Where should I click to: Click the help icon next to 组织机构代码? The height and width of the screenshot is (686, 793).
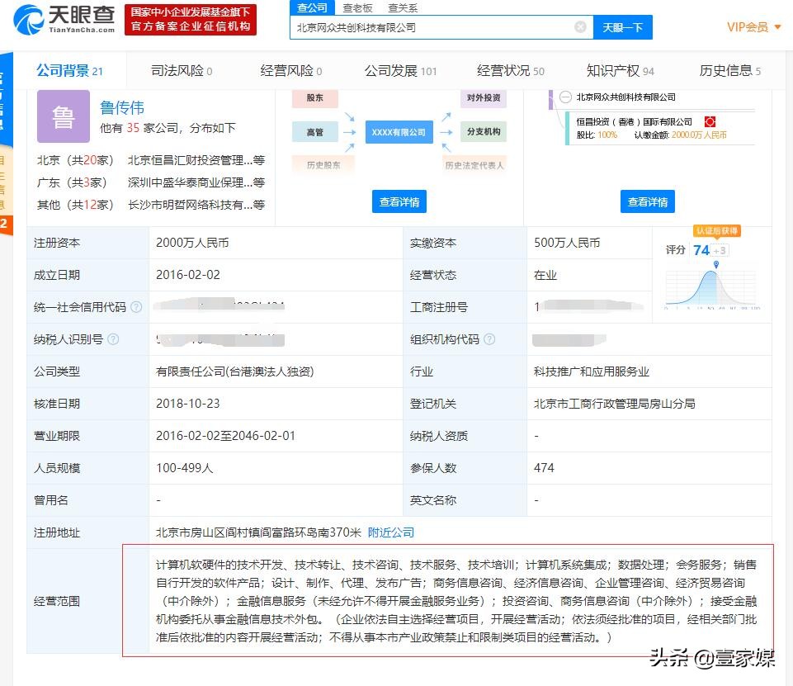pyautogui.click(x=489, y=338)
